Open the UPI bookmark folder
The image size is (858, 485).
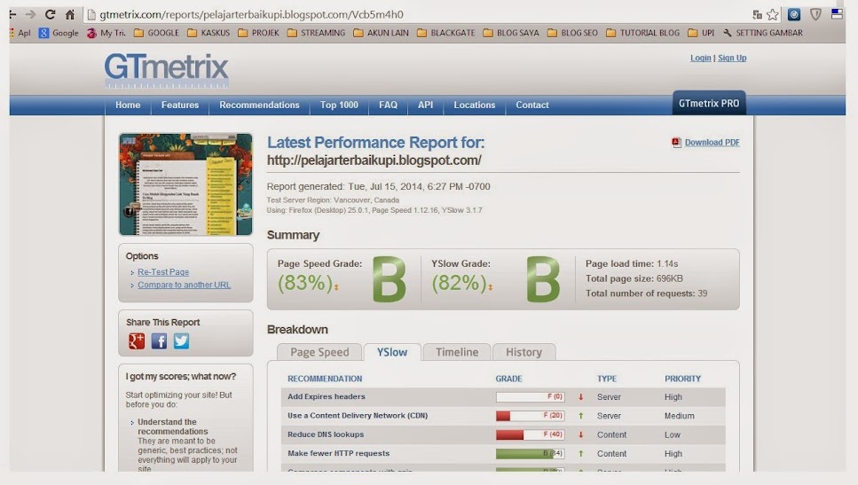pos(701,33)
